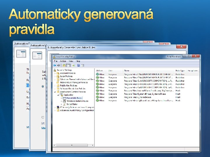Click the IP Security Policies computer icon
This screenshot has width=210, height=157.
(58, 107)
